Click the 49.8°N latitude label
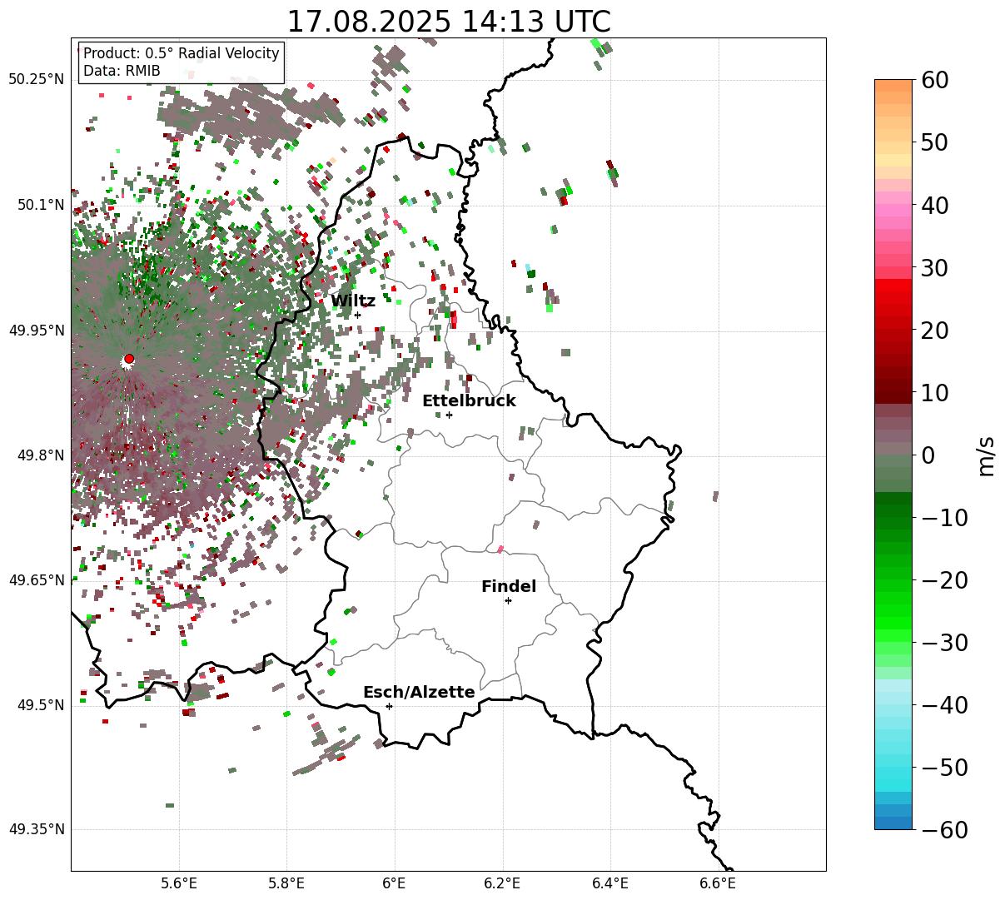 (x=40, y=455)
